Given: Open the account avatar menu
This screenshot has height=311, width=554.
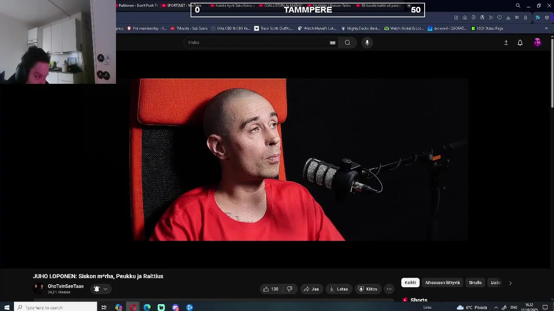Looking at the screenshot, I should [x=537, y=42].
